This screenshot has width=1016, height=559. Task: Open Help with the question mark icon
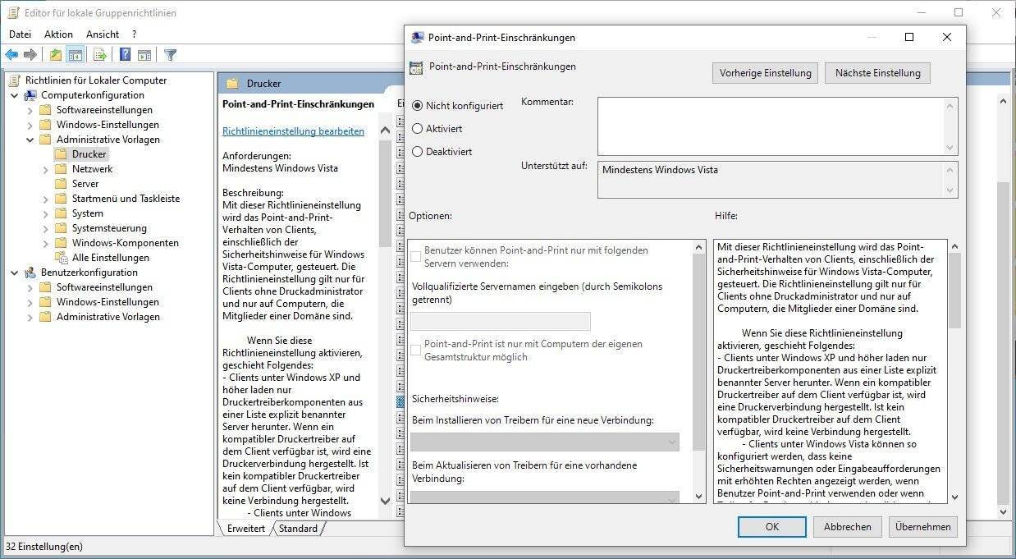pos(125,55)
